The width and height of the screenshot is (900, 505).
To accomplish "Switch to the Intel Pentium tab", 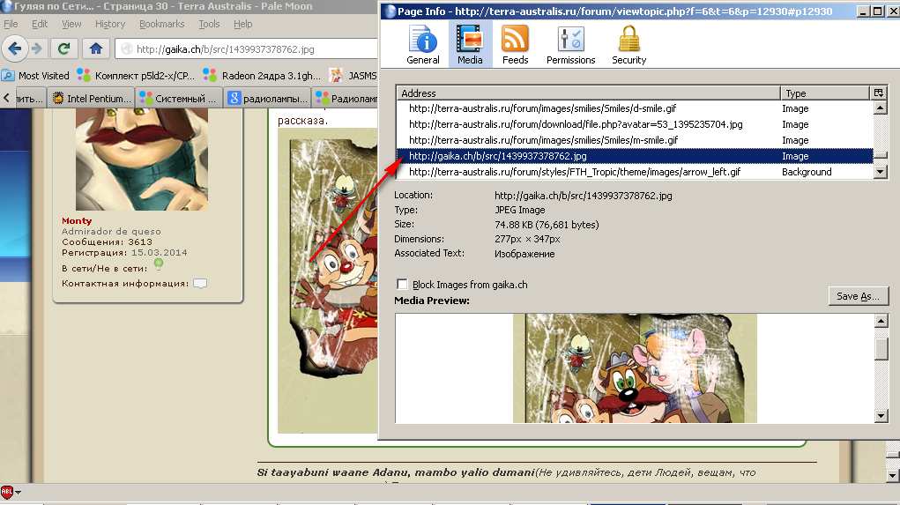I will tap(92, 98).
